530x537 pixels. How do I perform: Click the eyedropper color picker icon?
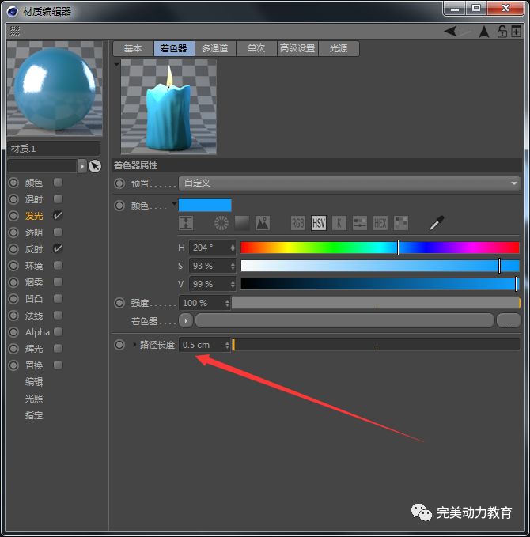pyautogui.click(x=436, y=224)
